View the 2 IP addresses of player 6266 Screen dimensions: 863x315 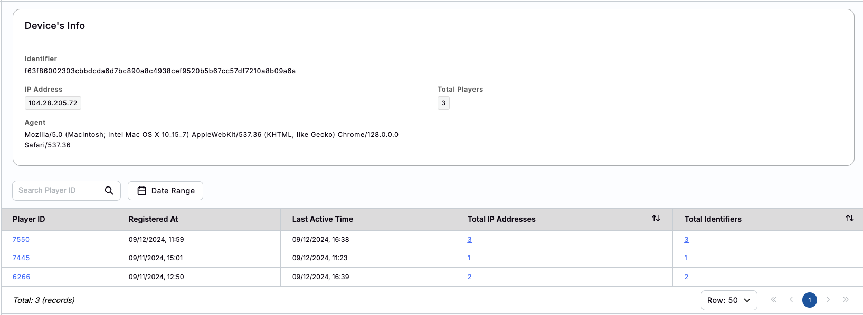(469, 277)
